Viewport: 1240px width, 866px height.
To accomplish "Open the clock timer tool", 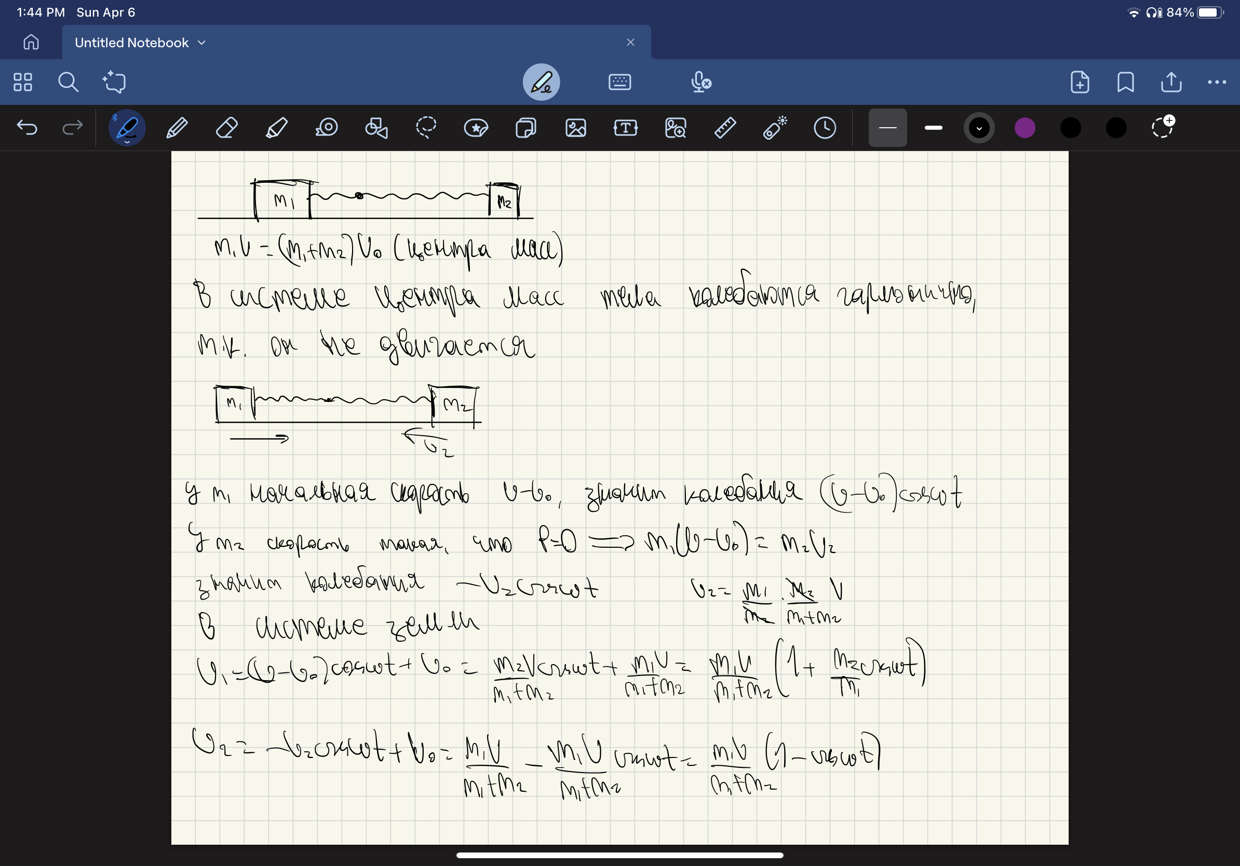I will [825, 128].
